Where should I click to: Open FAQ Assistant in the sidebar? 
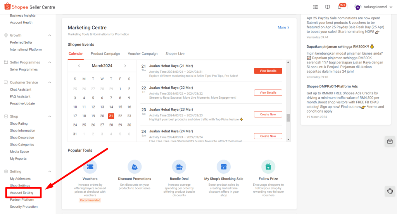(20, 96)
